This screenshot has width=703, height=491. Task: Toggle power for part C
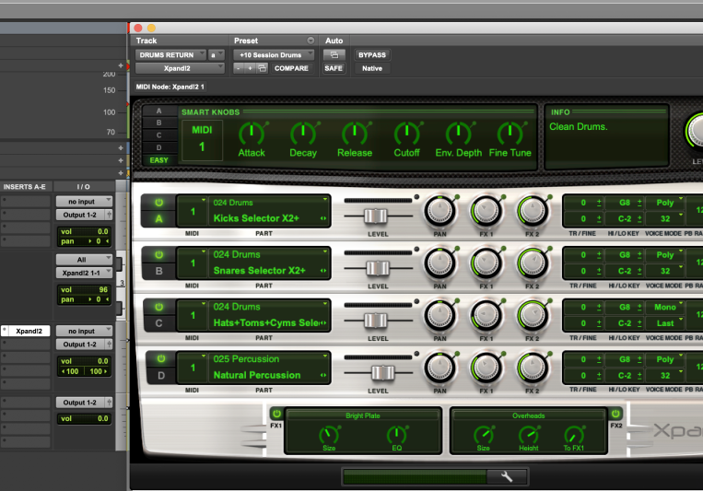pyautogui.click(x=158, y=307)
